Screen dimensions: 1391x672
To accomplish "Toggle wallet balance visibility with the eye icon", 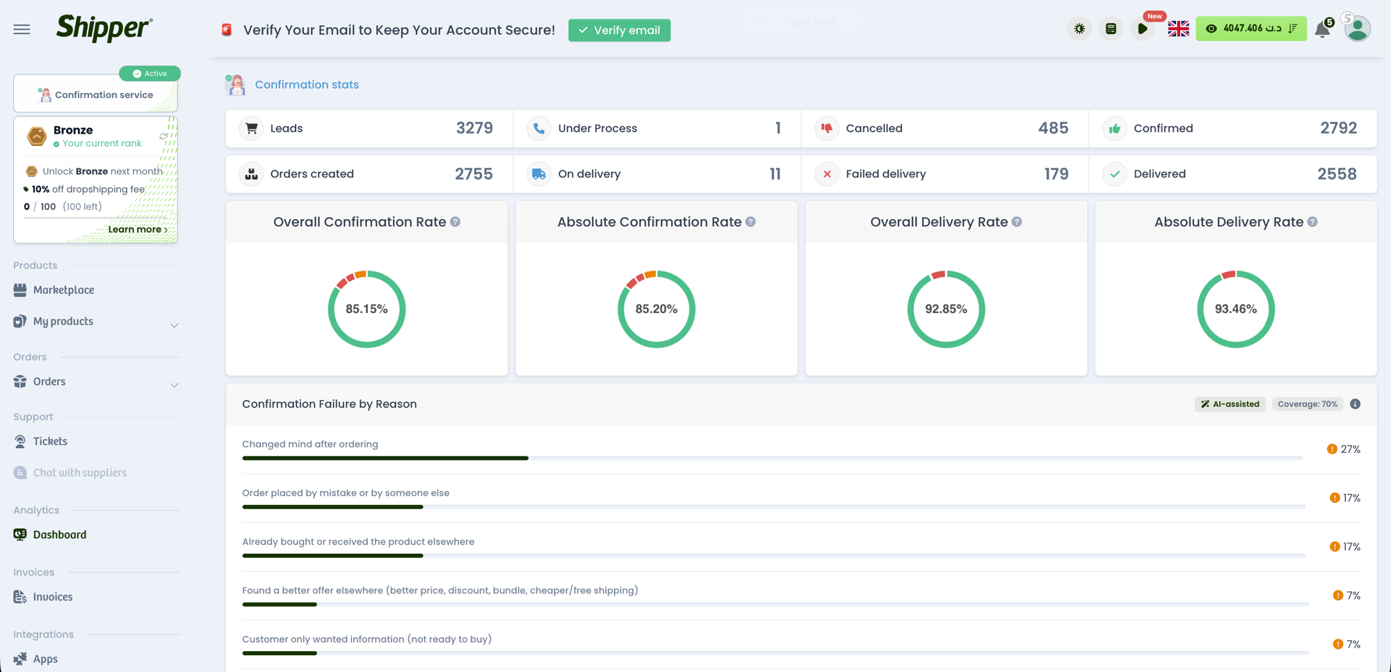I will click(x=1212, y=29).
